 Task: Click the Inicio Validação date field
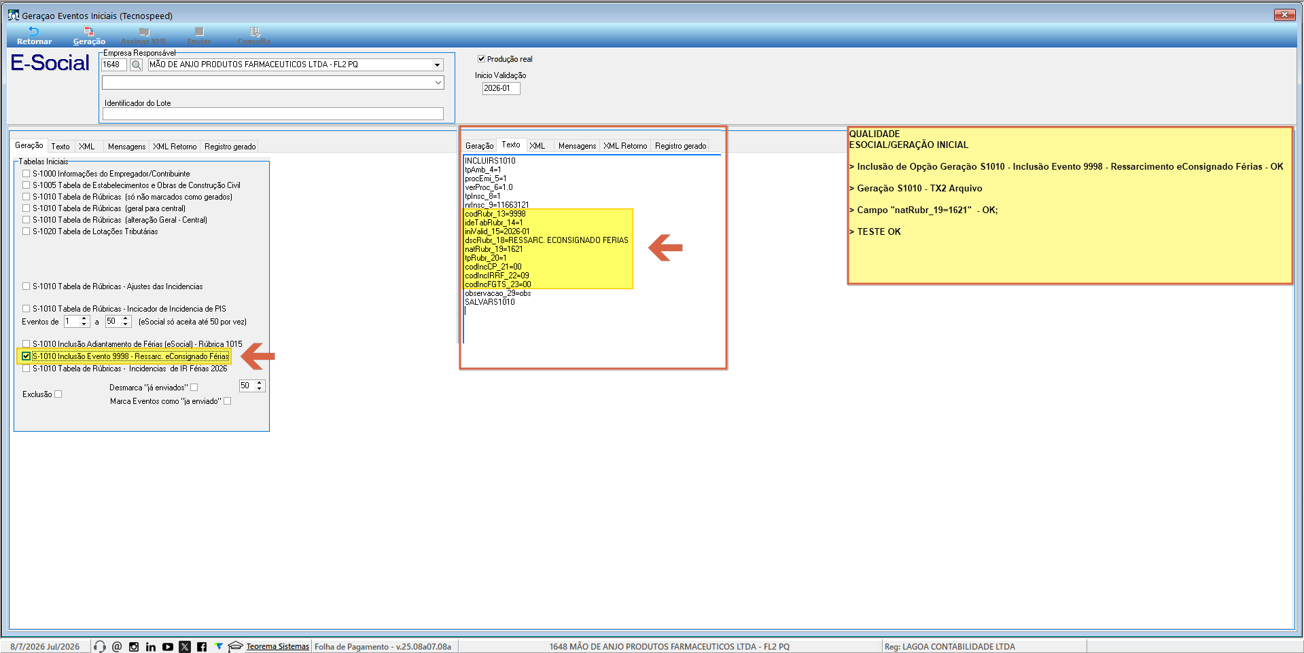coord(501,88)
